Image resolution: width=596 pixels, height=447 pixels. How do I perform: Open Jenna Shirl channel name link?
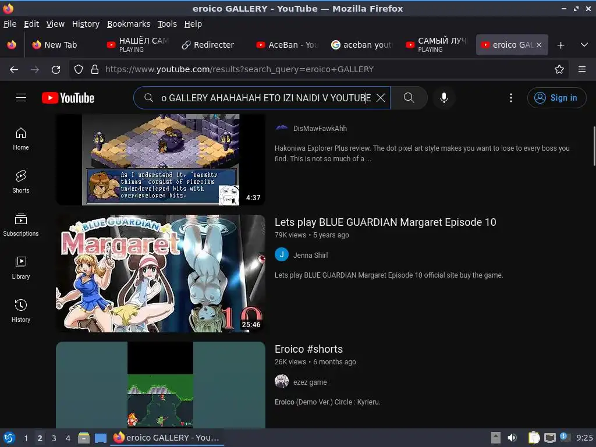[311, 255]
